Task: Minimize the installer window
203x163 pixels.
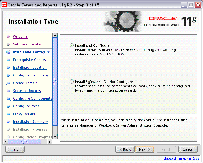Action: click(x=183, y=5)
